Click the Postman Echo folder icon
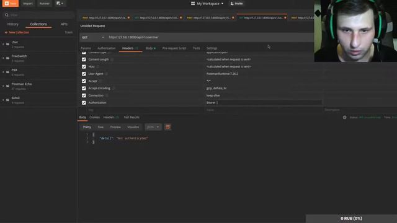Image resolution: width=397 pixels, height=223 pixels. coord(7,85)
